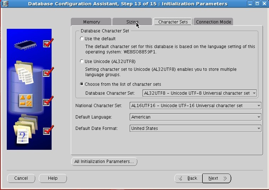Click the Default Date Format label

point(96,128)
